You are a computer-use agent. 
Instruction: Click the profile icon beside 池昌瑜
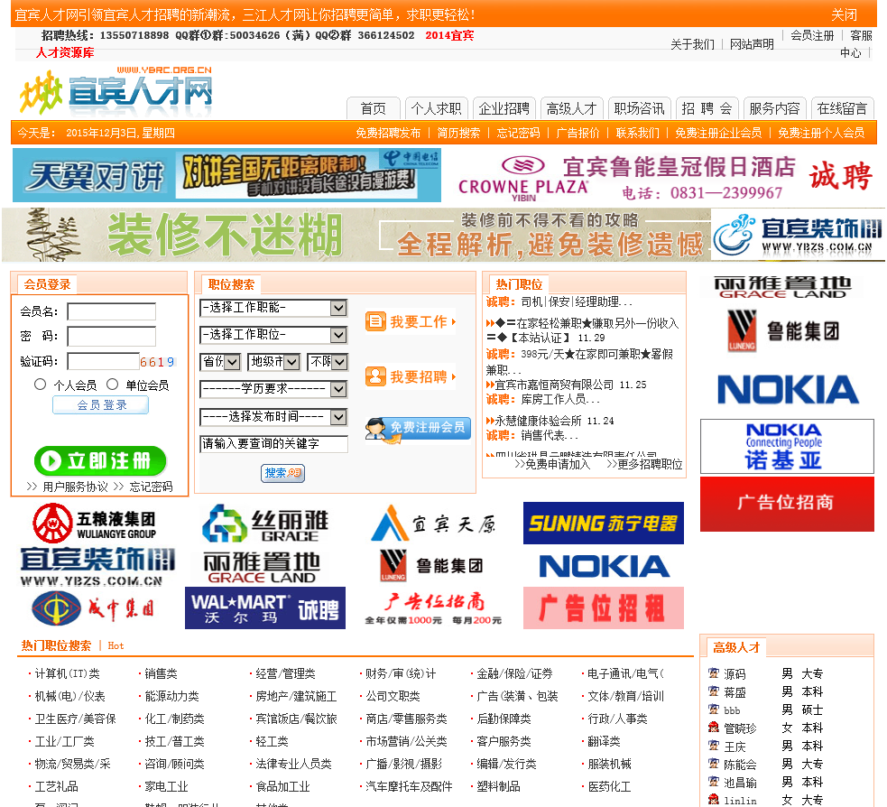pyautogui.click(x=714, y=782)
